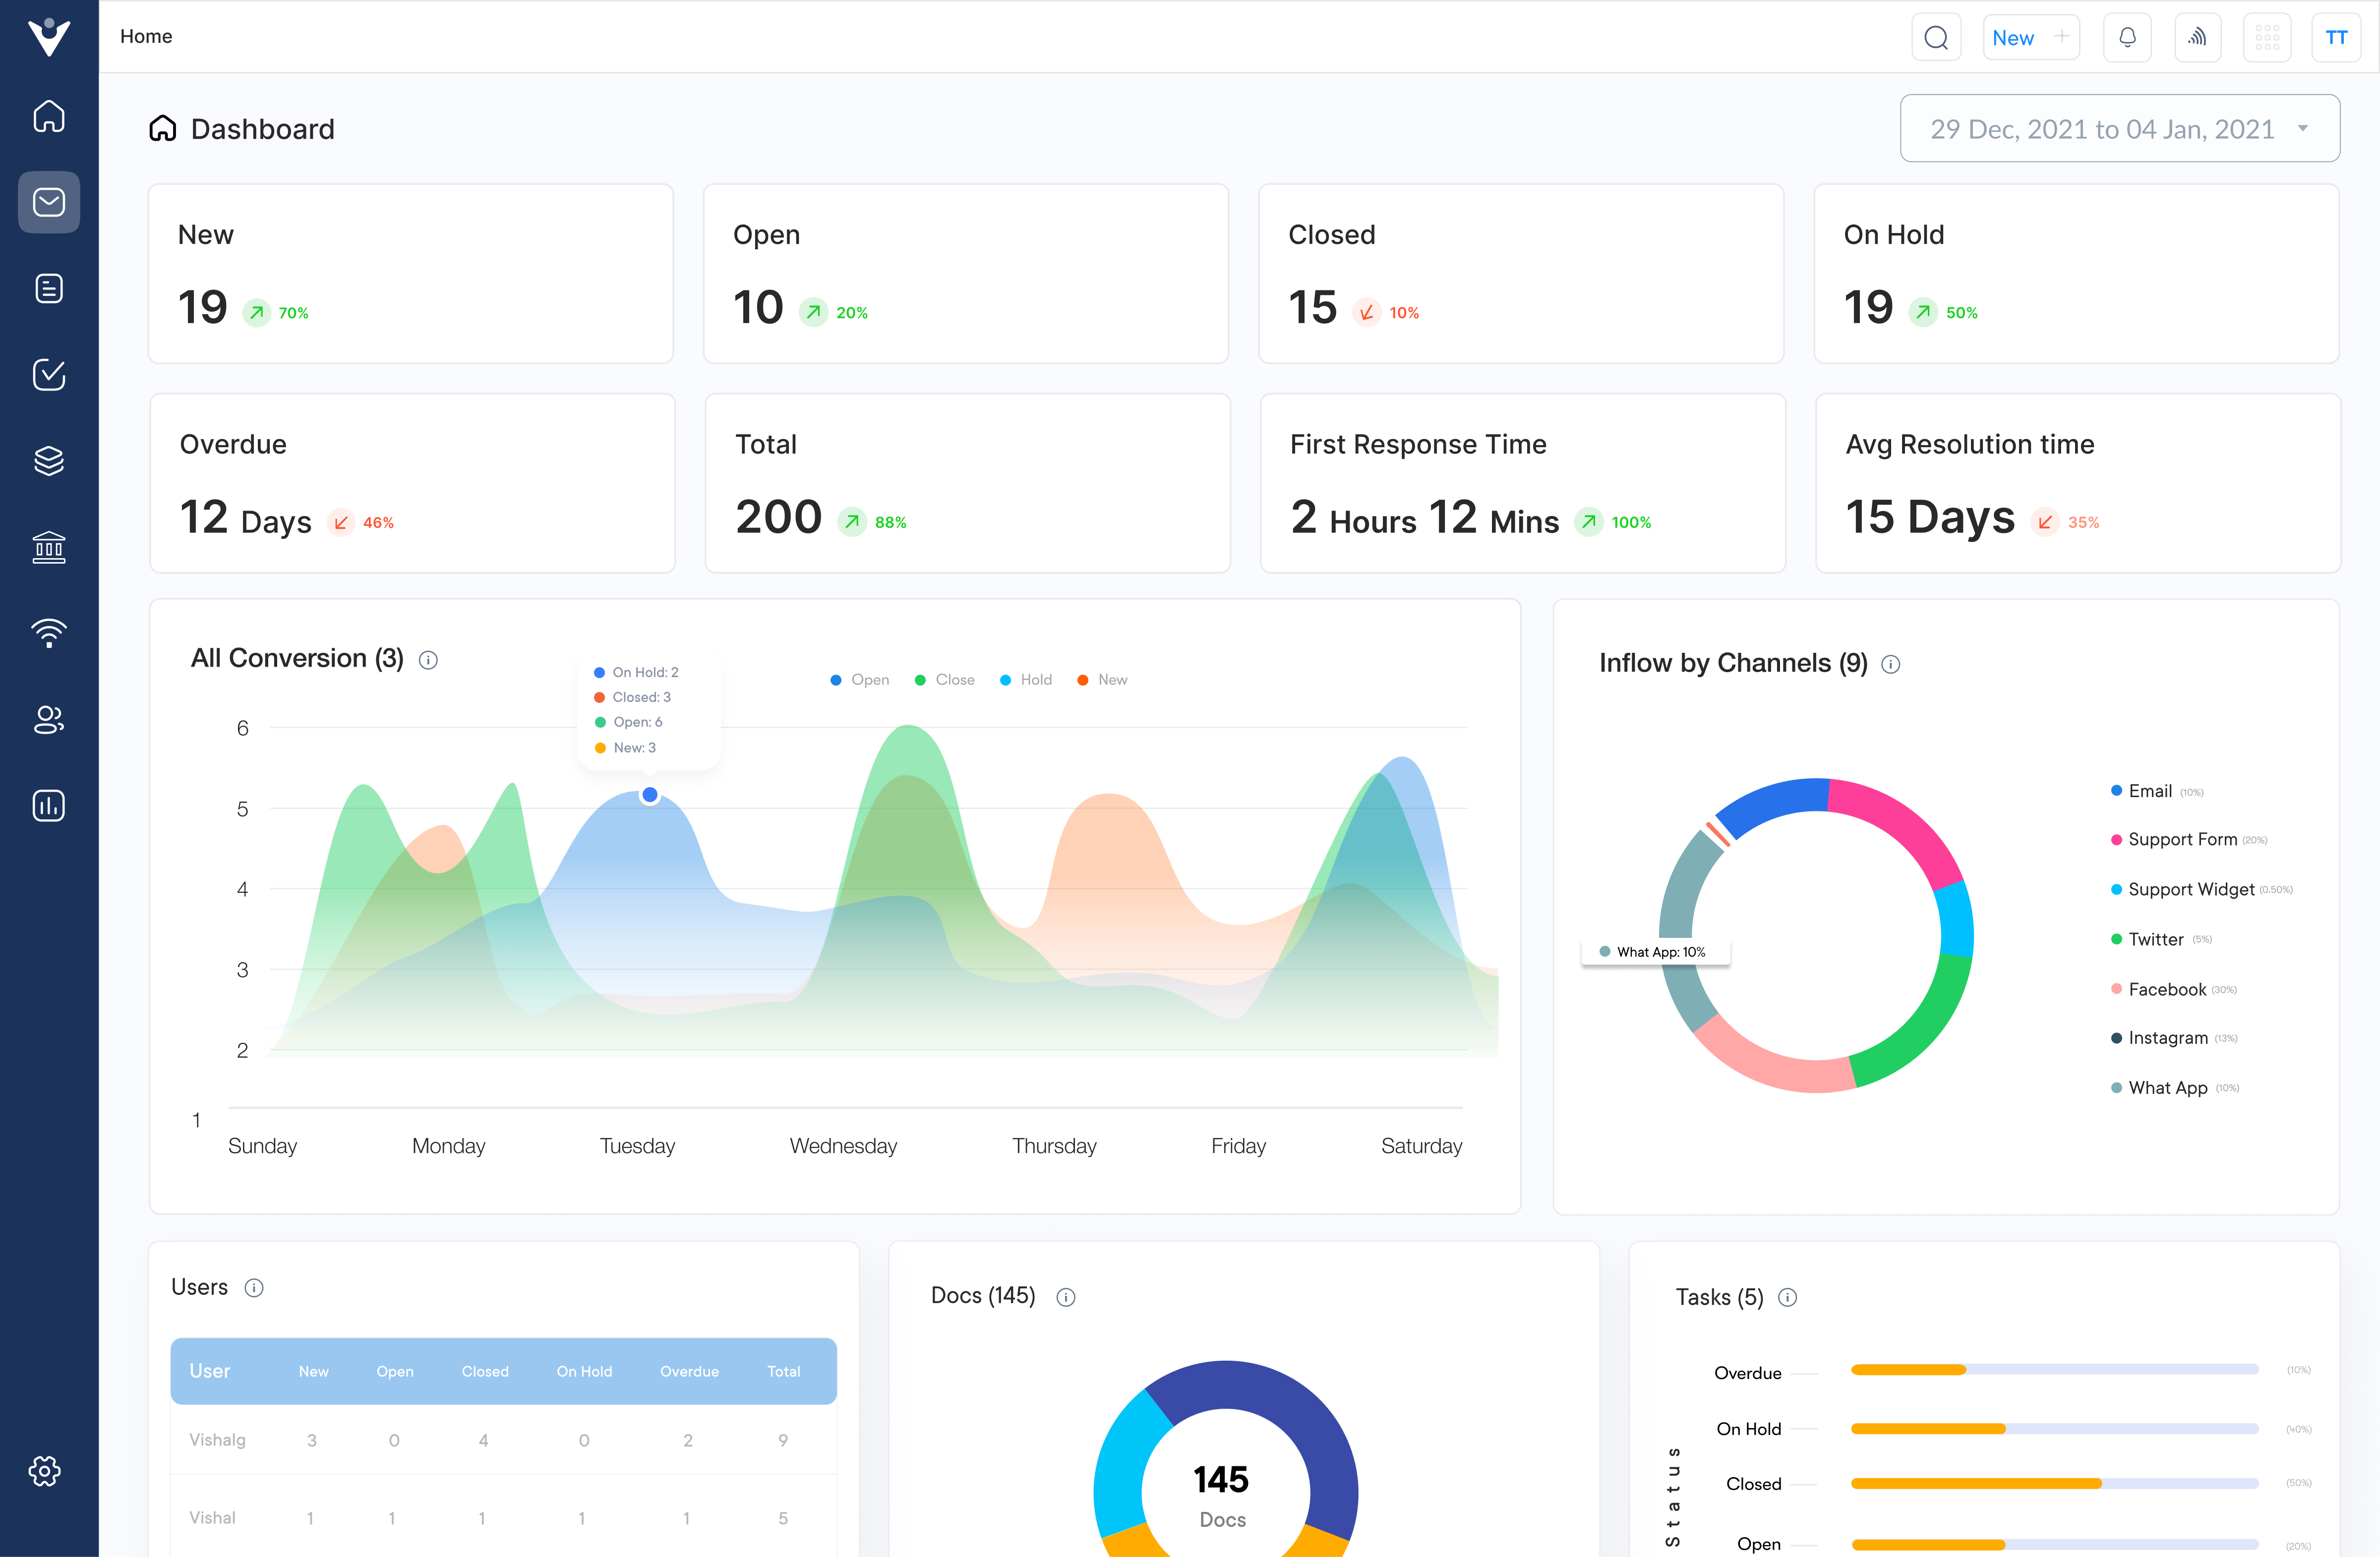Image resolution: width=2380 pixels, height=1557 pixels.
Task: Open the Reports bar-chart icon in sidebar
Action: pyautogui.click(x=48, y=805)
